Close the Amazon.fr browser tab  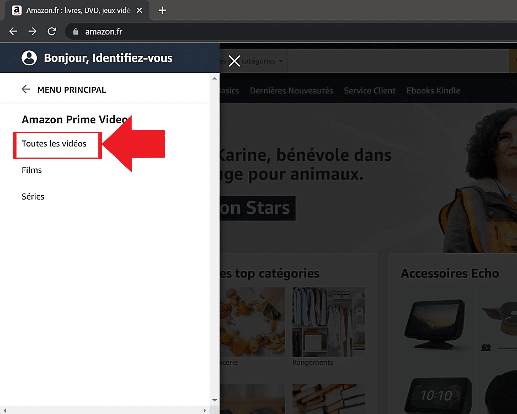click(x=139, y=10)
